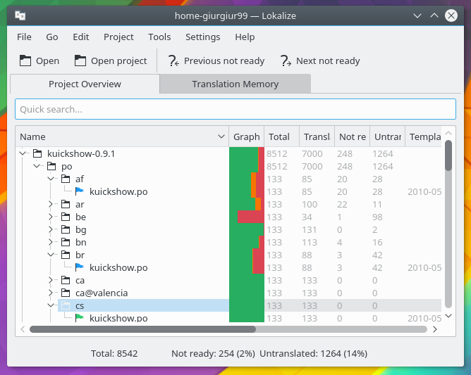Collapse the br folder node
471x375 pixels.
(x=51, y=255)
